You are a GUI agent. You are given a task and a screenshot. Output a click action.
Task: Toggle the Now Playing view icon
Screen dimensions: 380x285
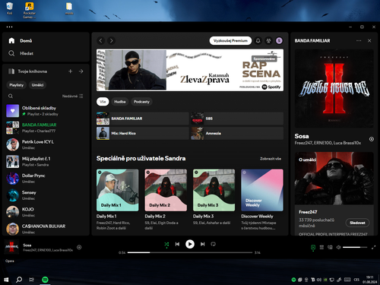[313, 248]
